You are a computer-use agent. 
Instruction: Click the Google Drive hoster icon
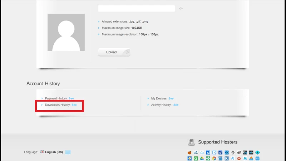202,158
